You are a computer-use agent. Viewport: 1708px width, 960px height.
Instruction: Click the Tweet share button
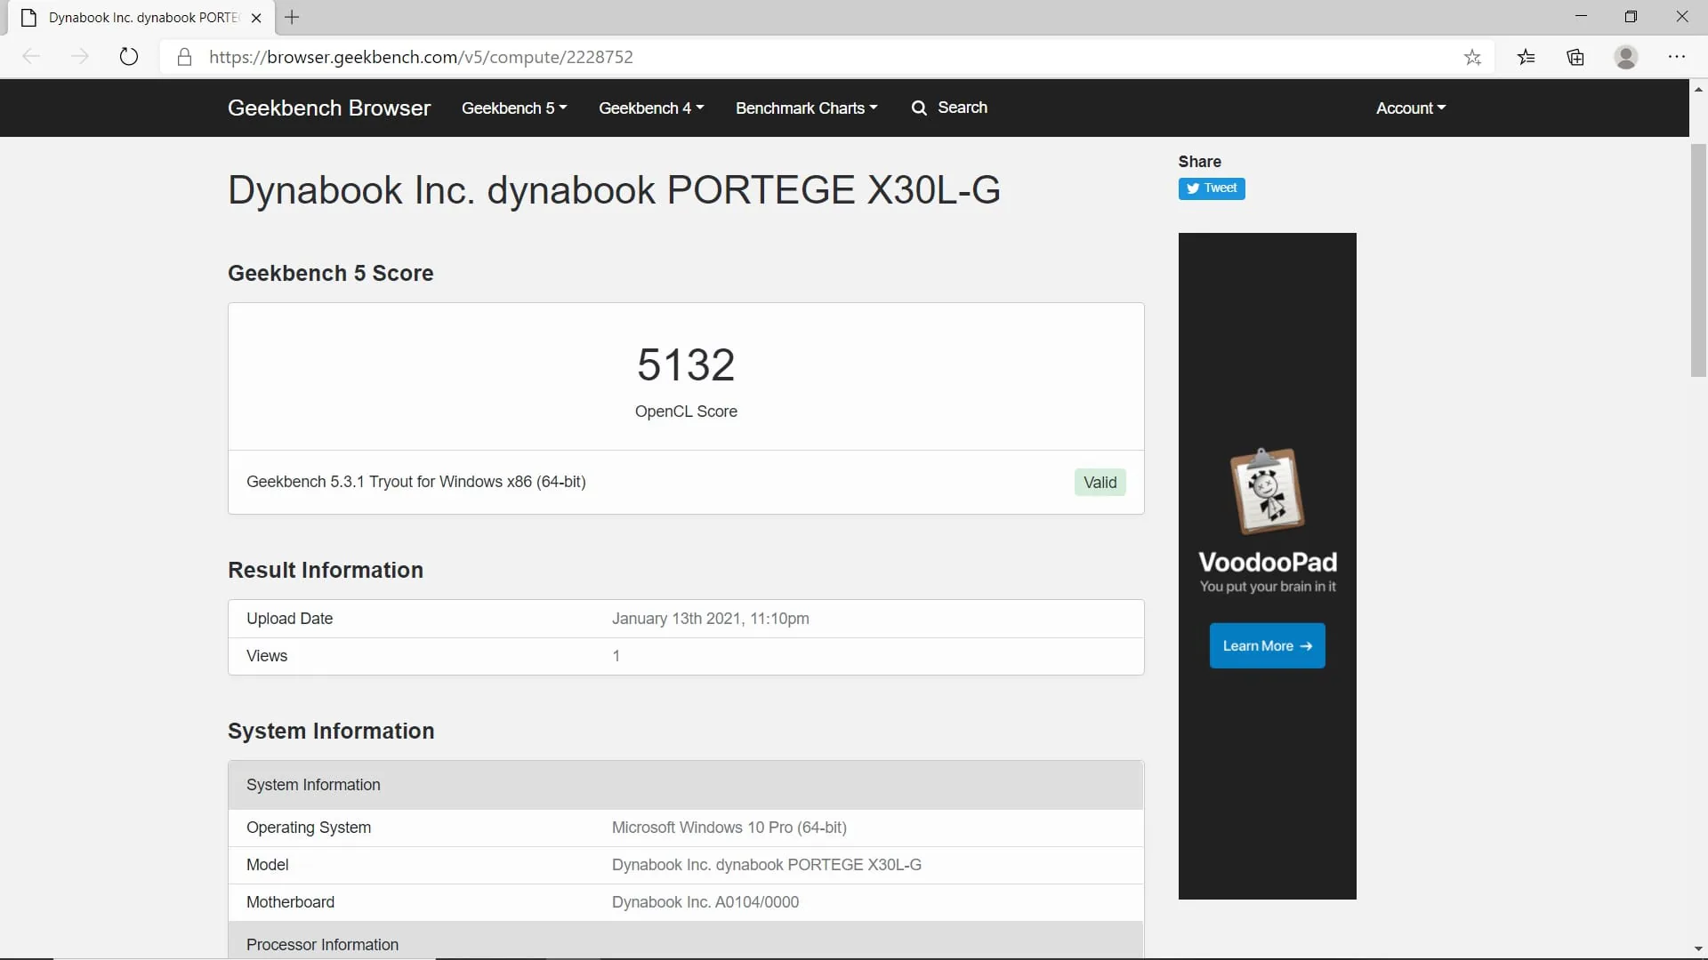click(1212, 188)
